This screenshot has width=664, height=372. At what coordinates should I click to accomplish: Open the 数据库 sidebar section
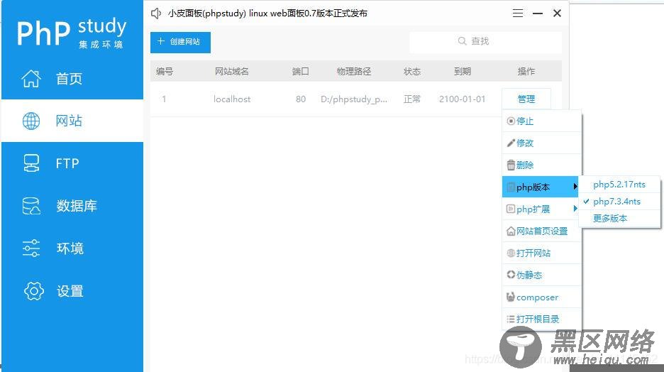pyautogui.click(x=72, y=205)
